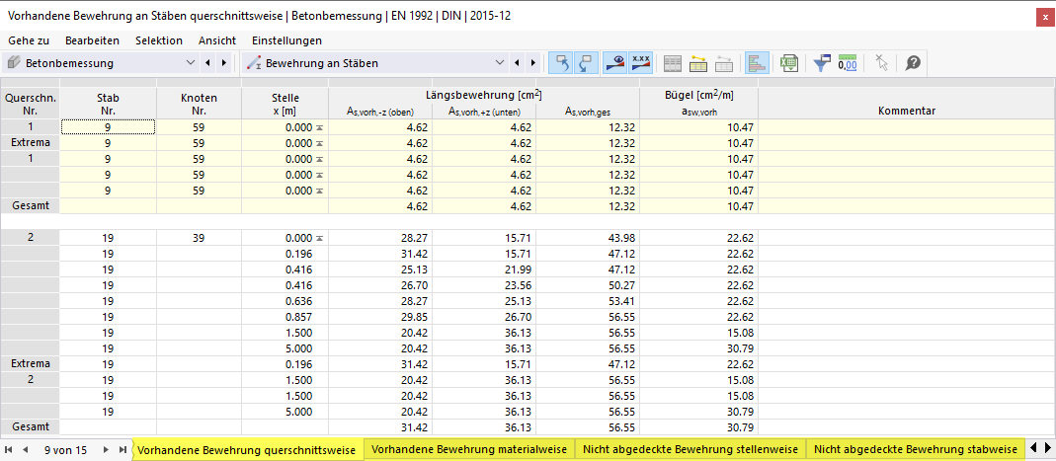The width and height of the screenshot is (1056, 461).
Task: Open the Gehe zu menu
Action: pos(29,40)
